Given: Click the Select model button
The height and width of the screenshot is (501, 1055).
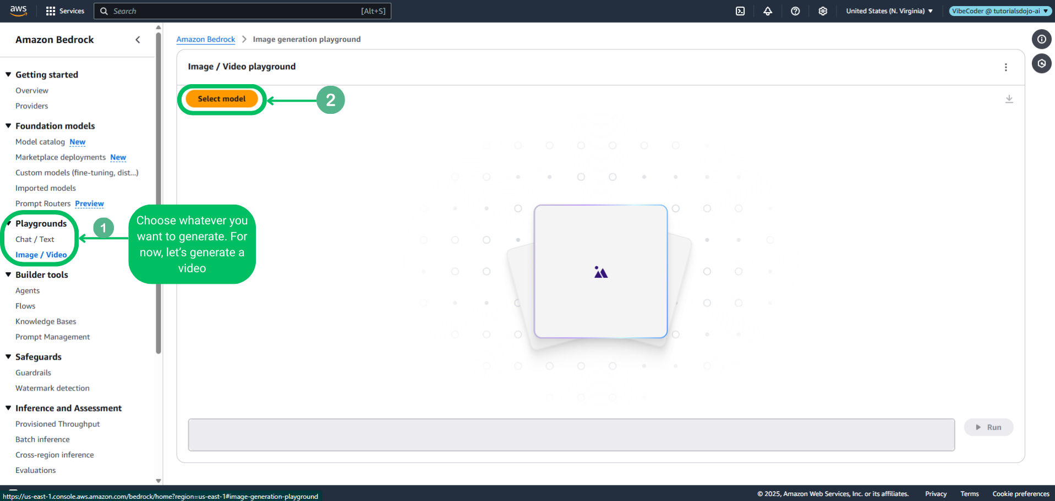Looking at the screenshot, I should pyautogui.click(x=222, y=99).
